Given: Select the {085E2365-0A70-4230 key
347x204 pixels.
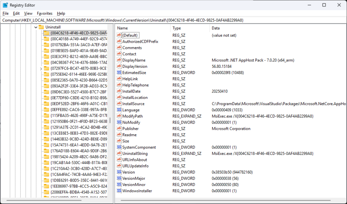Looking at the screenshot, I should click(x=79, y=80).
